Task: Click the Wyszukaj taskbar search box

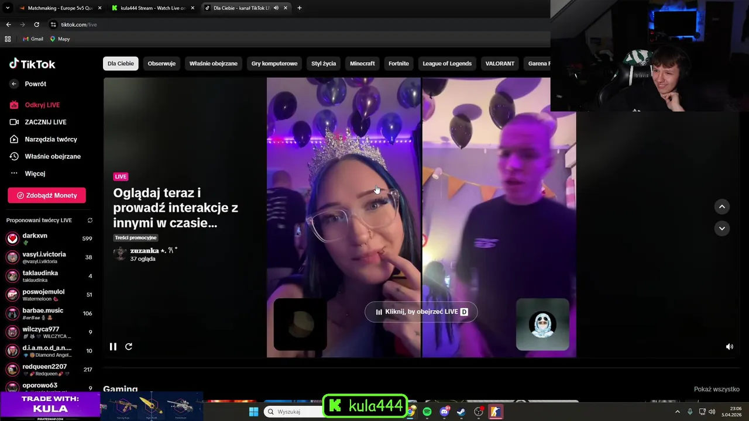Action: (x=293, y=412)
